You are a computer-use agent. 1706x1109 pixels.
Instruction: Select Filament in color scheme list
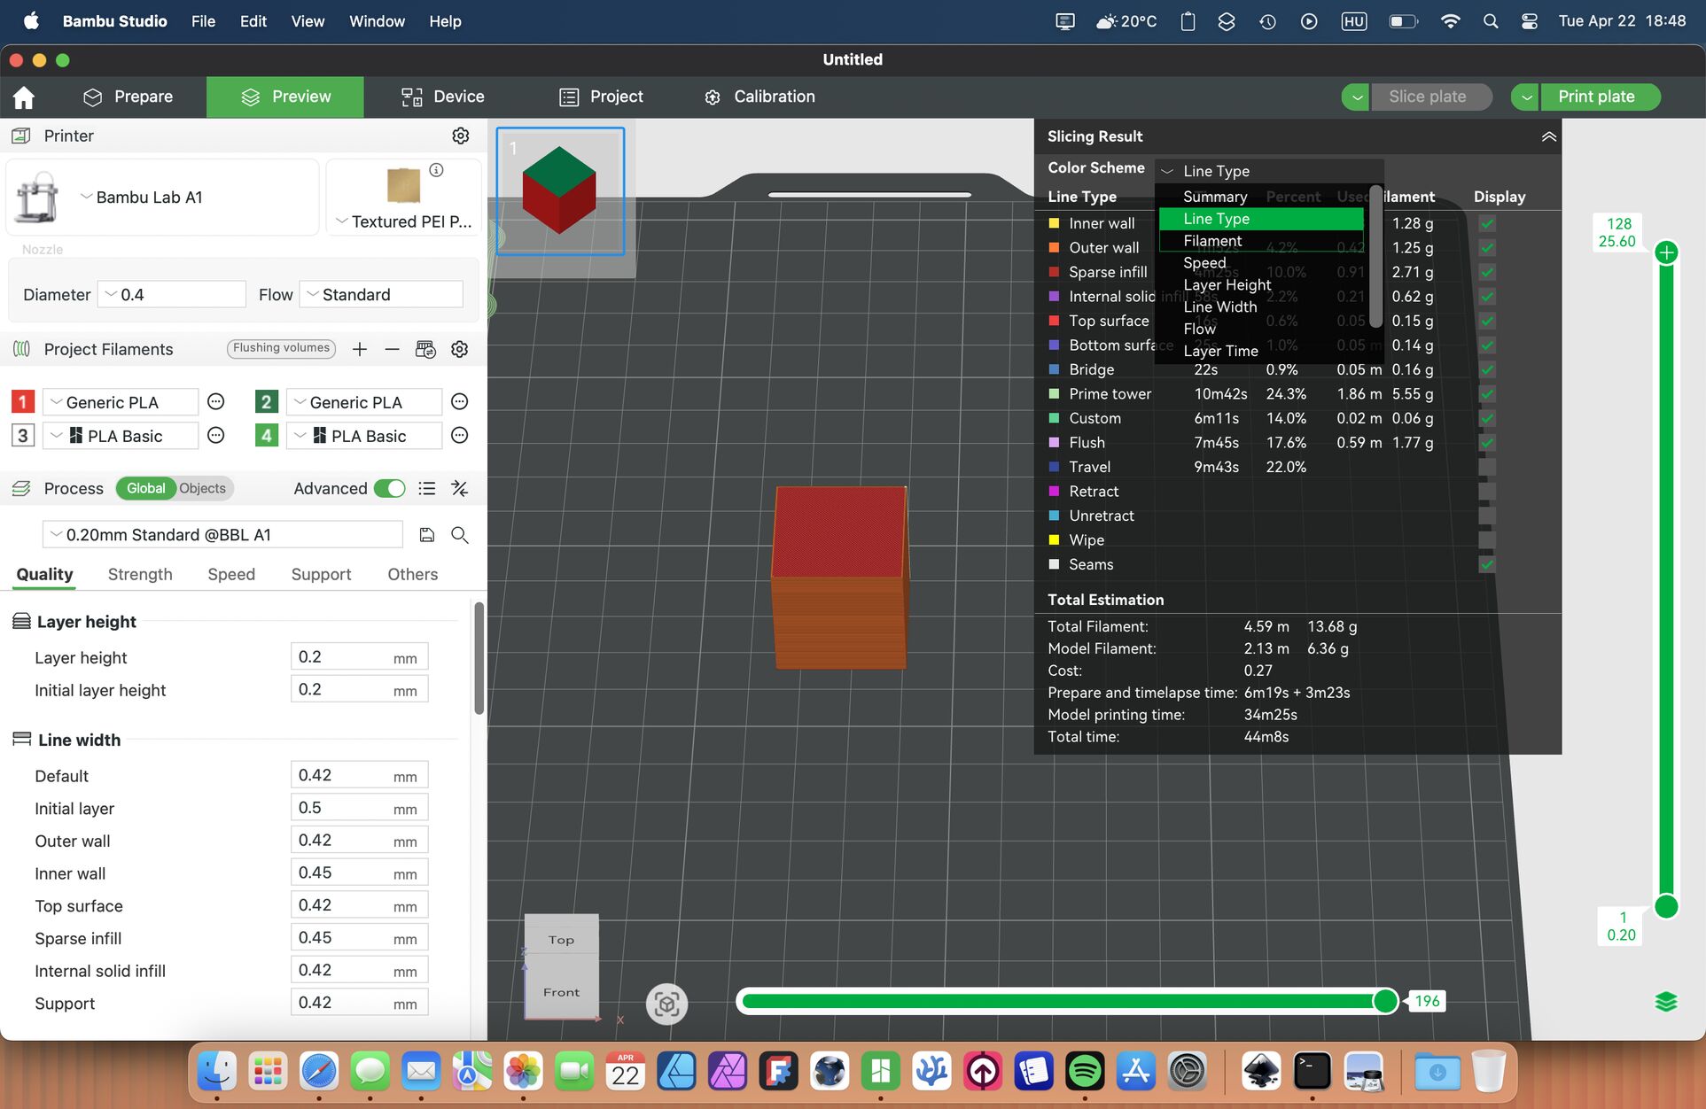pyautogui.click(x=1262, y=241)
